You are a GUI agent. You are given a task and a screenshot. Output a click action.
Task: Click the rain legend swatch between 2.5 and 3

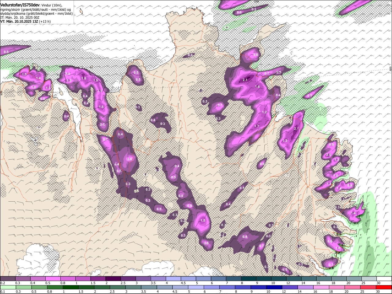click(x=118, y=287)
